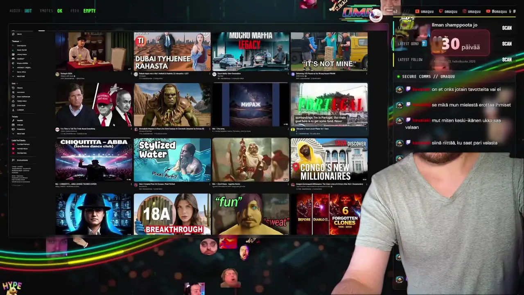The height and width of the screenshot is (295, 524).
Task: Expand Näytä lisää under Tutustu
Action: coord(18,134)
